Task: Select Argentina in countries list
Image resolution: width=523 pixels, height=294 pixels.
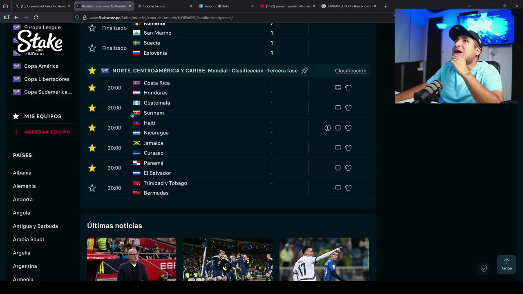Action: [25, 266]
